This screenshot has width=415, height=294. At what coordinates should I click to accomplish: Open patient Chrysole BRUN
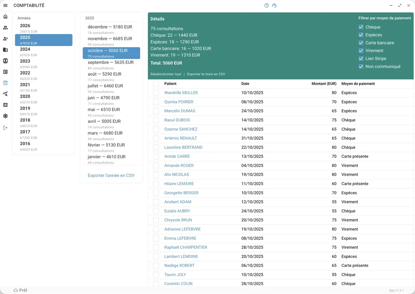[178, 220]
